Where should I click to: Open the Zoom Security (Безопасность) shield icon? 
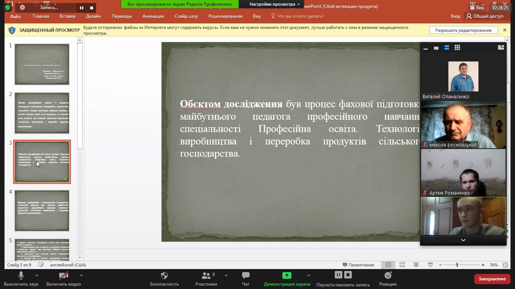coord(164,276)
